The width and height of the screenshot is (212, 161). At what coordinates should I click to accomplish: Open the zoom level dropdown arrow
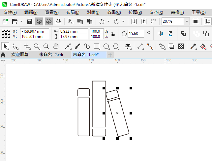[187, 21]
